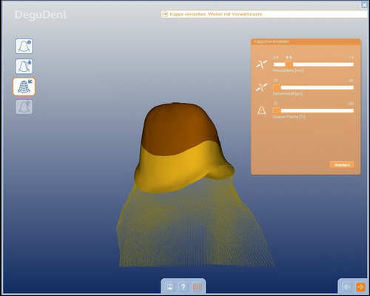The width and height of the screenshot is (370, 296).
Task: Click the greyed-out fourth tooth step icon
Action: [x=24, y=107]
